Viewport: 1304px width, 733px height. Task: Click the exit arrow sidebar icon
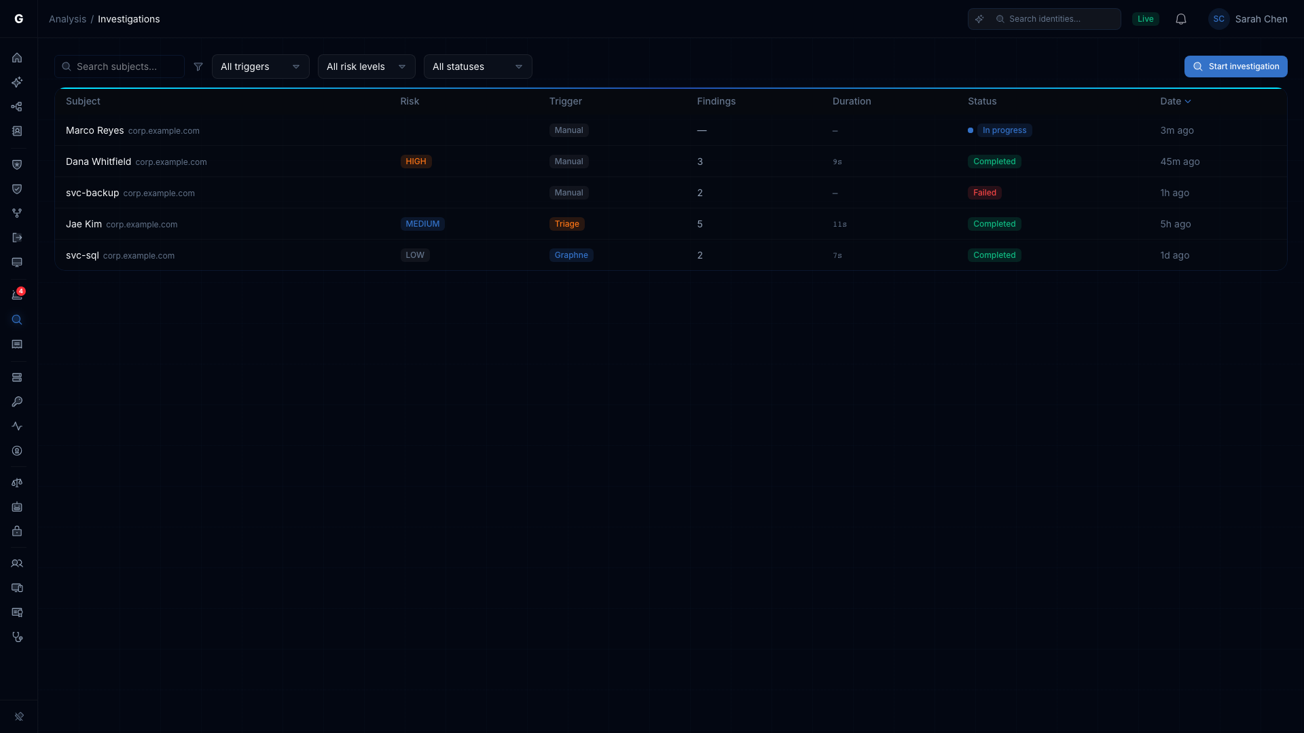(17, 238)
